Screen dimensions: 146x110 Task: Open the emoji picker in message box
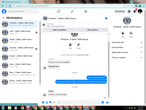click(x=103, y=102)
